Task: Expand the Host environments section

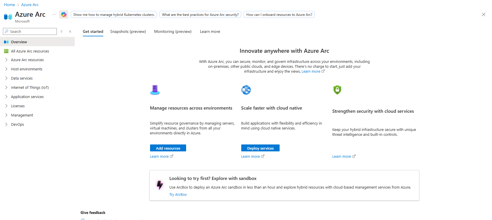Action: pyautogui.click(x=6, y=69)
